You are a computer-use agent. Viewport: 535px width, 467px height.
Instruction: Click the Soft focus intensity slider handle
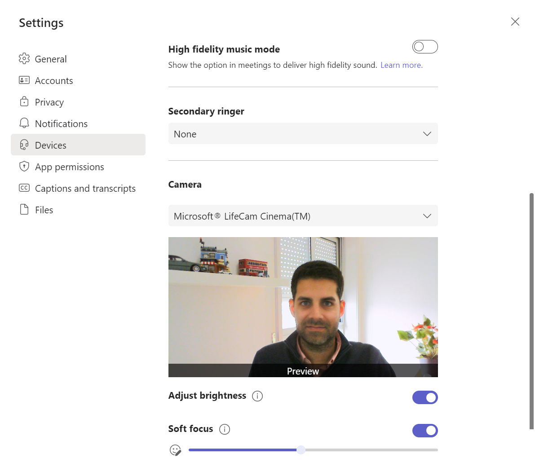click(x=301, y=450)
